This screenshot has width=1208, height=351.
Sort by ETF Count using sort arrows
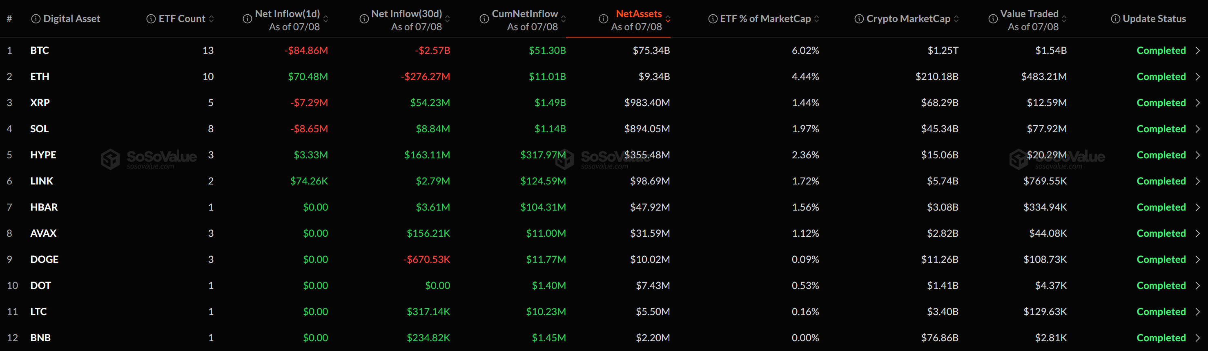[x=212, y=19]
